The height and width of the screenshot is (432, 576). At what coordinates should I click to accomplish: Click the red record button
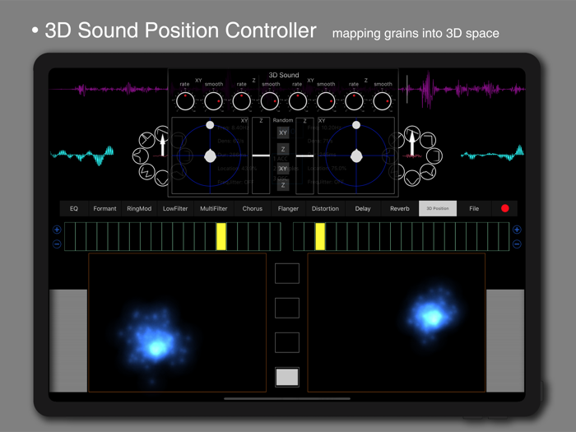[x=505, y=208]
